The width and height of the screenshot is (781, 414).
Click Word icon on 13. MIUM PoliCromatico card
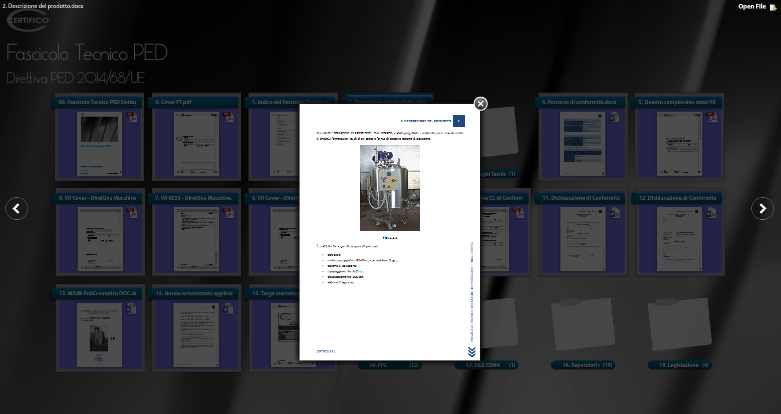tap(132, 308)
